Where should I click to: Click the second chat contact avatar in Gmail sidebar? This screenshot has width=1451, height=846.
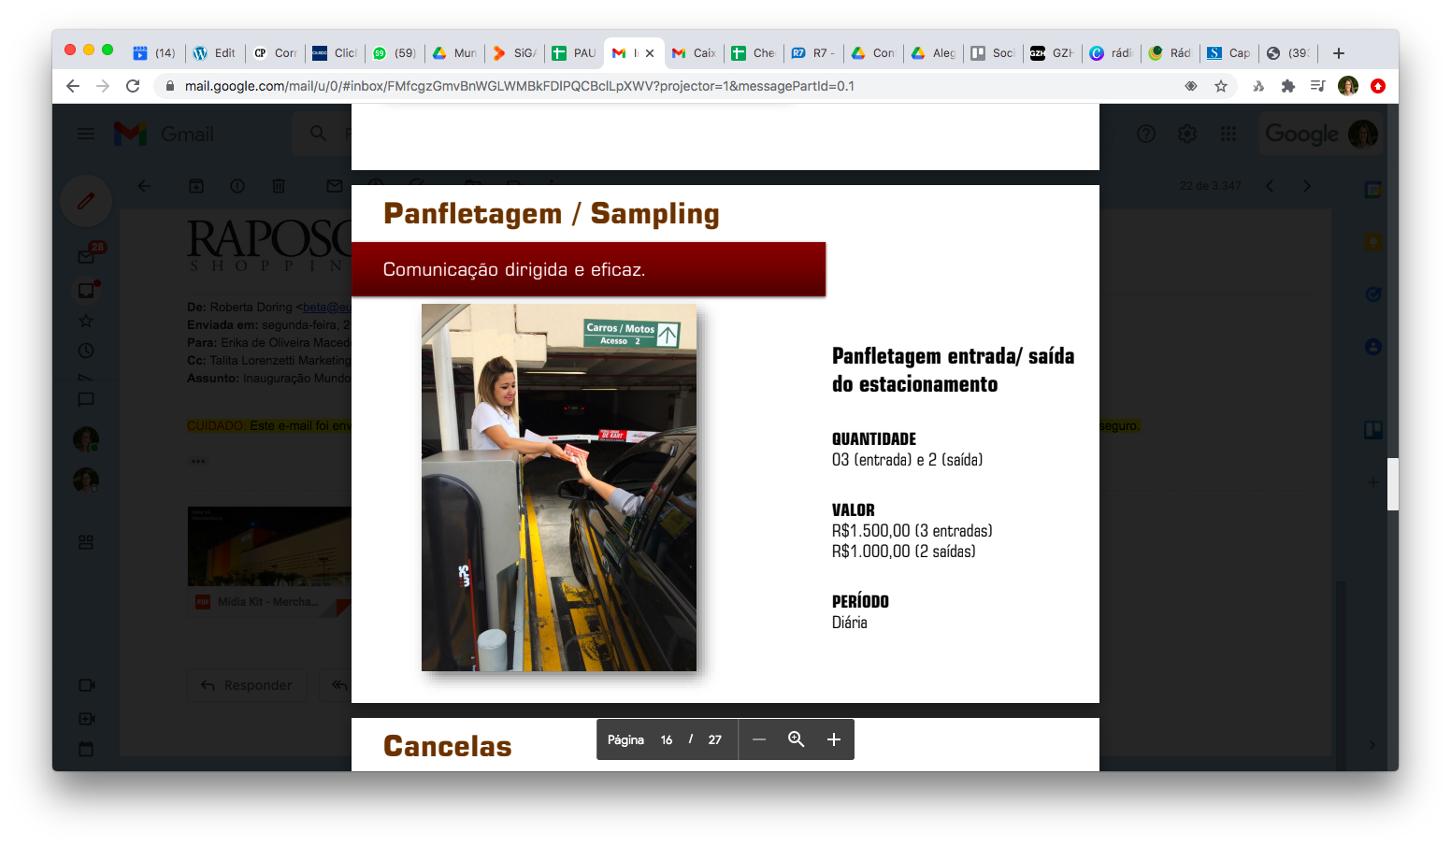click(86, 480)
